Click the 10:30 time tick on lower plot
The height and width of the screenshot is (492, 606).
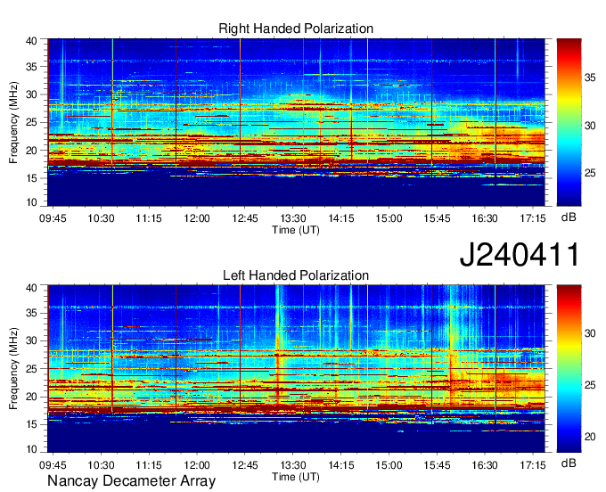[101, 465]
